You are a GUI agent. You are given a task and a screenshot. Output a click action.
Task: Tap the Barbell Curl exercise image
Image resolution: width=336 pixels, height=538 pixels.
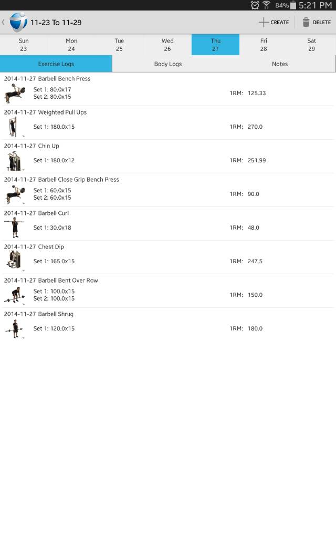(x=14, y=227)
